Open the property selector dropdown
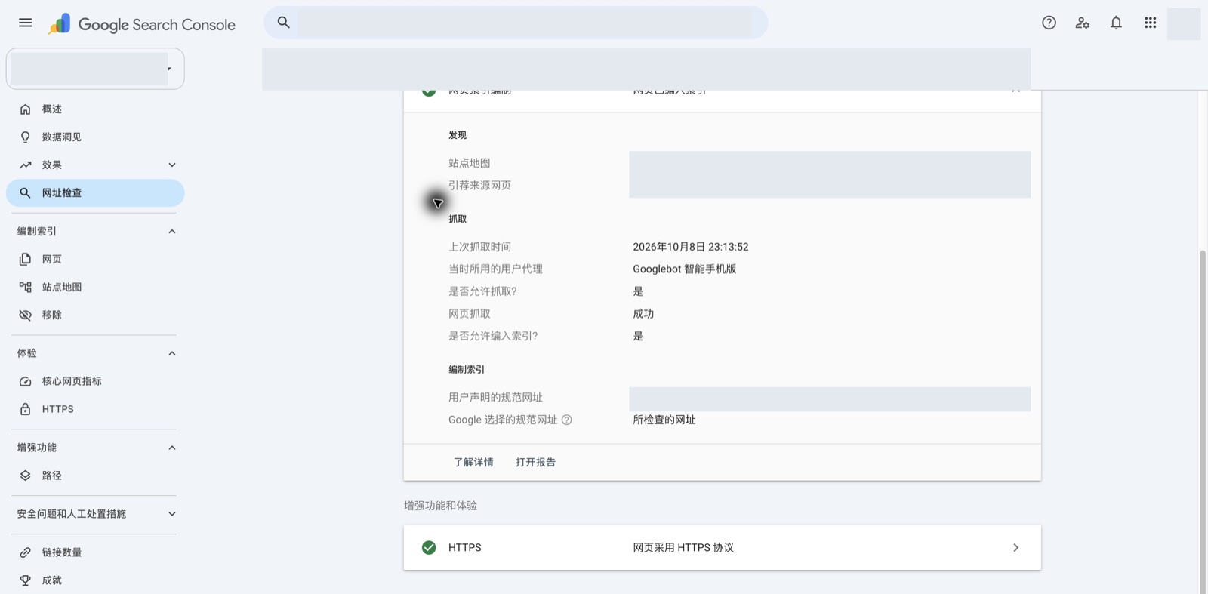 pos(95,69)
